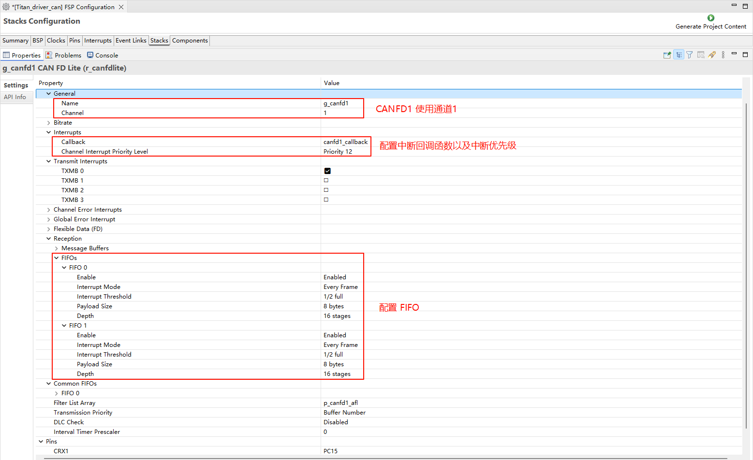753x460 pixels.
Task: Click the properties View Menu three-dot icon
Action: [723, 55]
